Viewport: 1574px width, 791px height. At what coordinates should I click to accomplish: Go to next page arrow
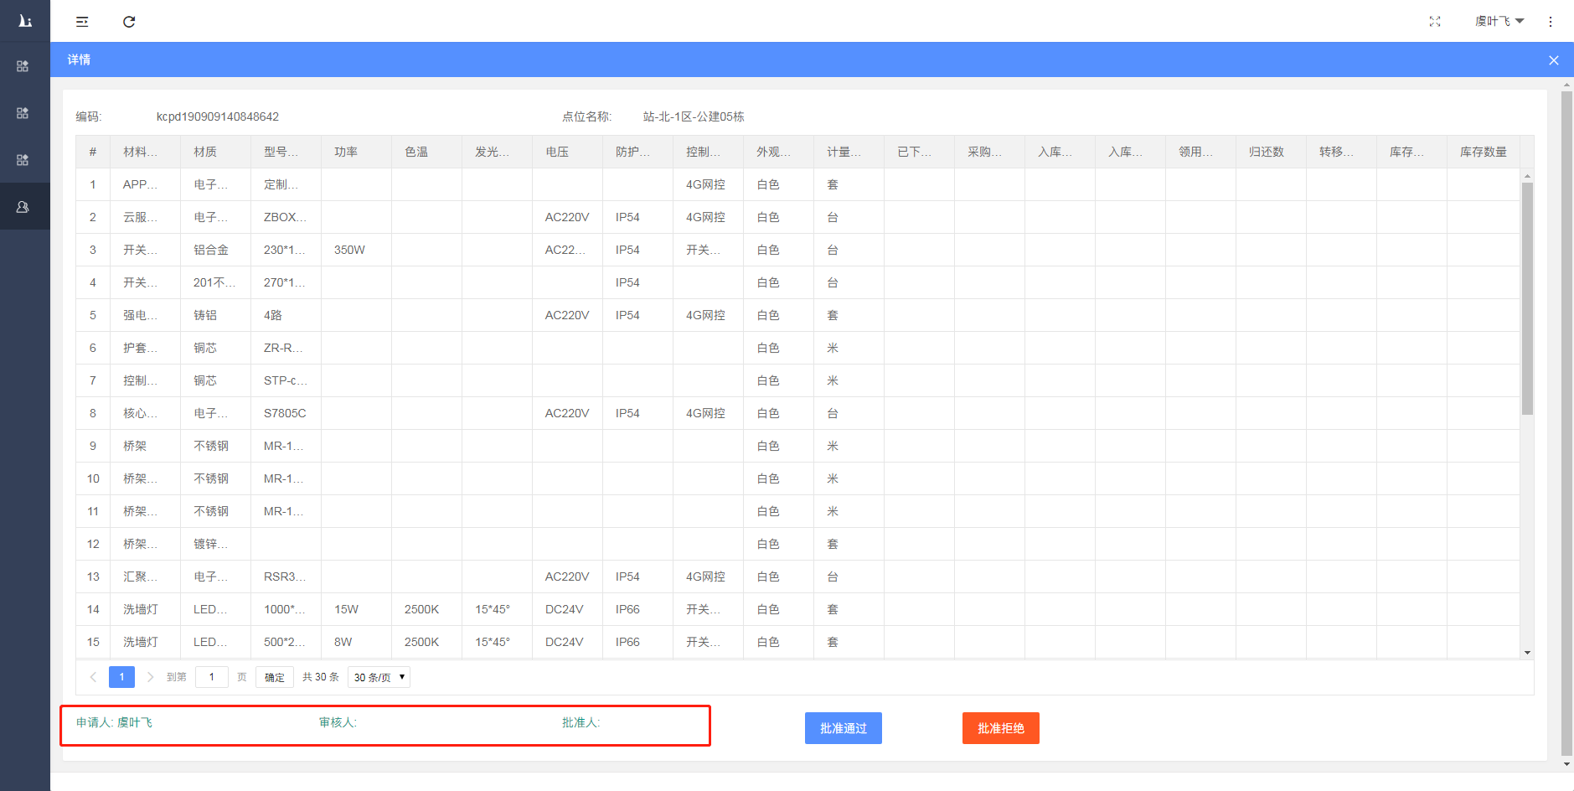tap(150, 677)
